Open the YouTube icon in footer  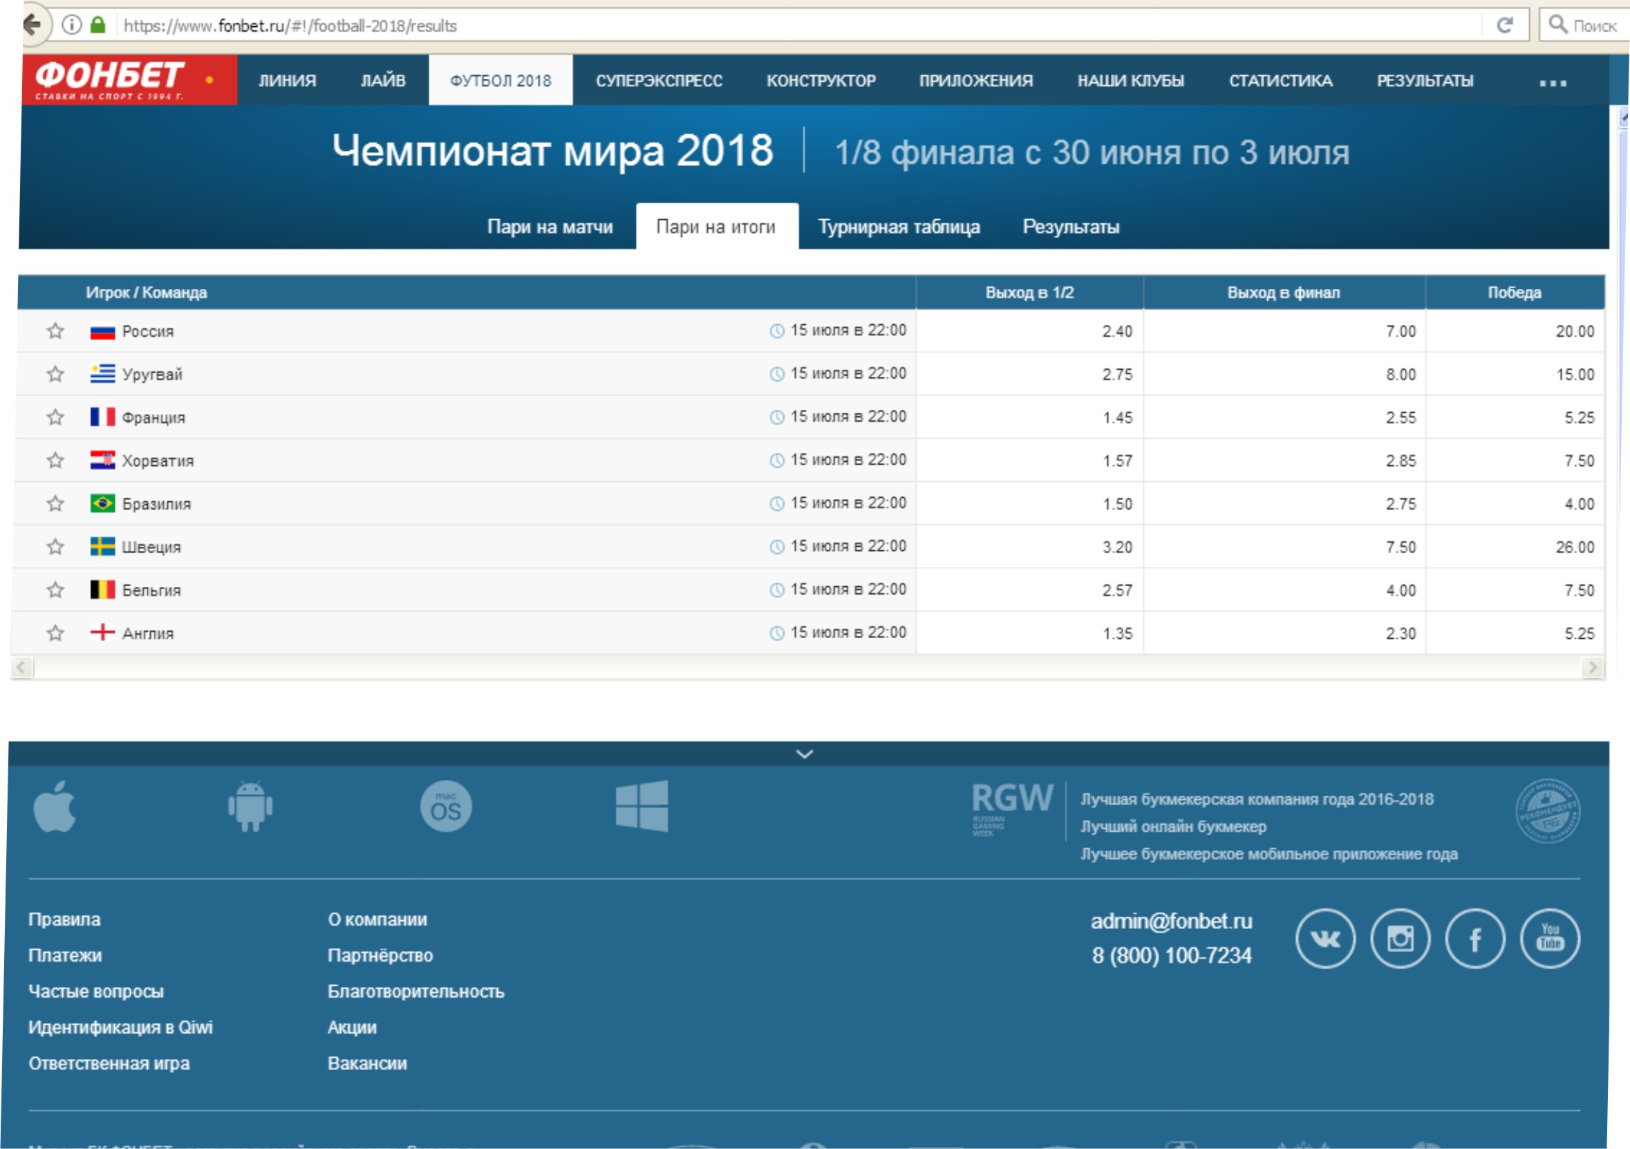(x=1550, y=939)
